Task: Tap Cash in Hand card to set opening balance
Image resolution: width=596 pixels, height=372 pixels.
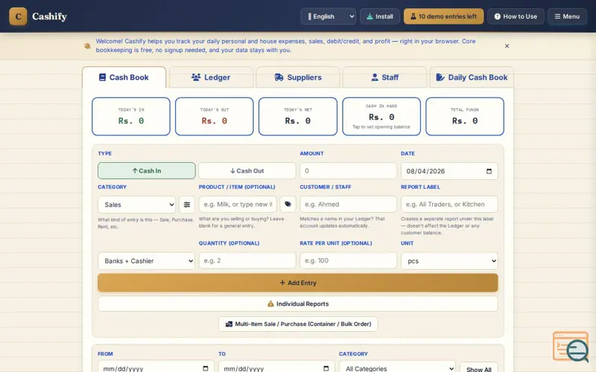Action: click(381, 117)
